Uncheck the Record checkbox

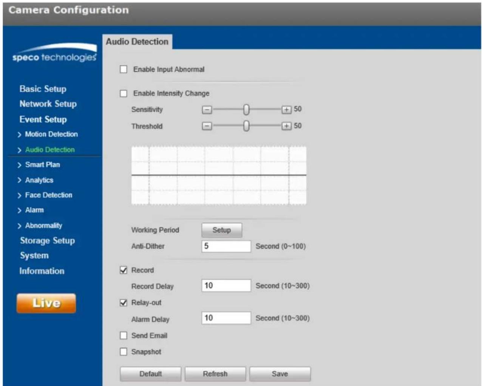[x=124, y=270]
